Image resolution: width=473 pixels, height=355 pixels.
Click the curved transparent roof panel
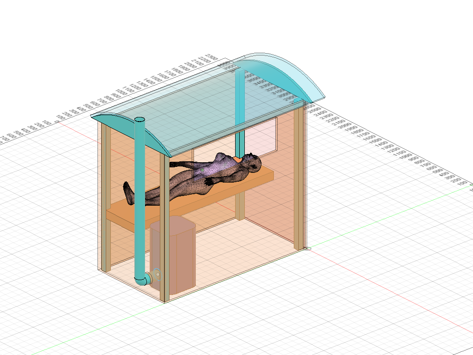208,106
